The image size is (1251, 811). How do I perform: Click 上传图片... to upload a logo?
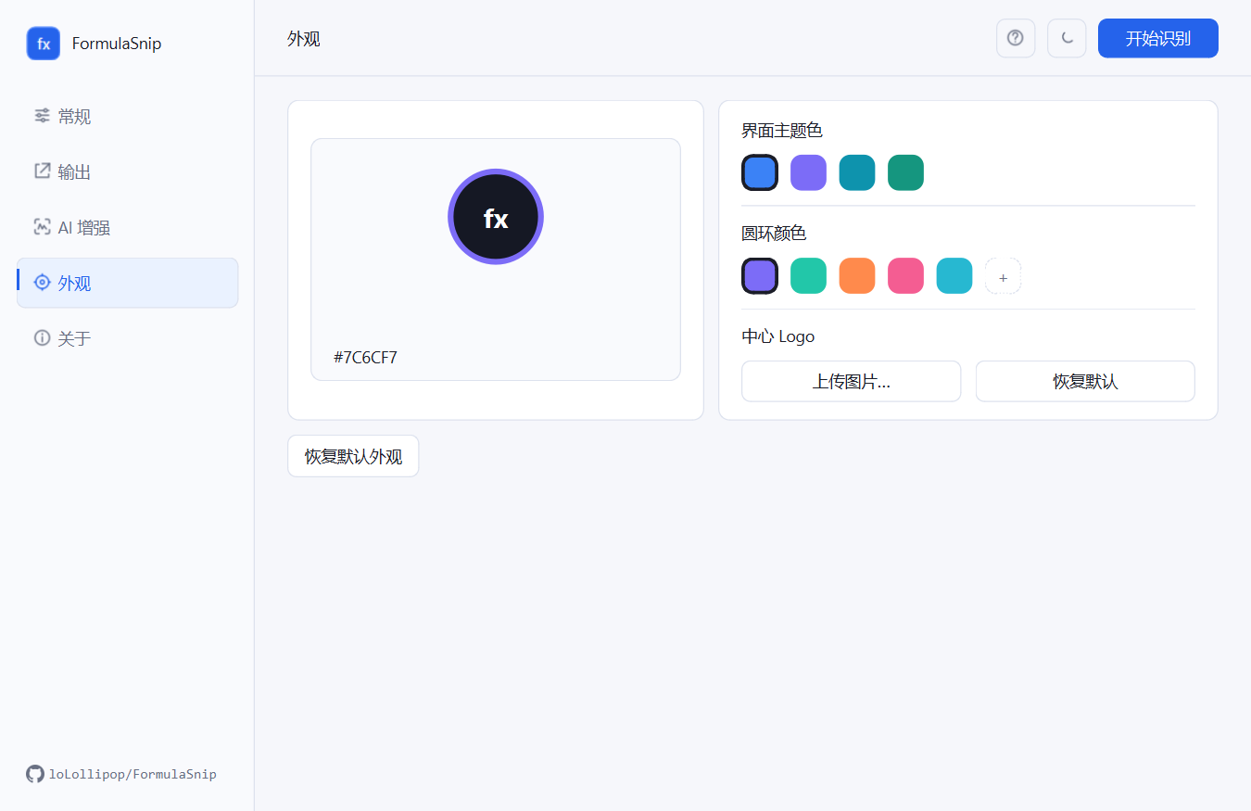(852, 381)
